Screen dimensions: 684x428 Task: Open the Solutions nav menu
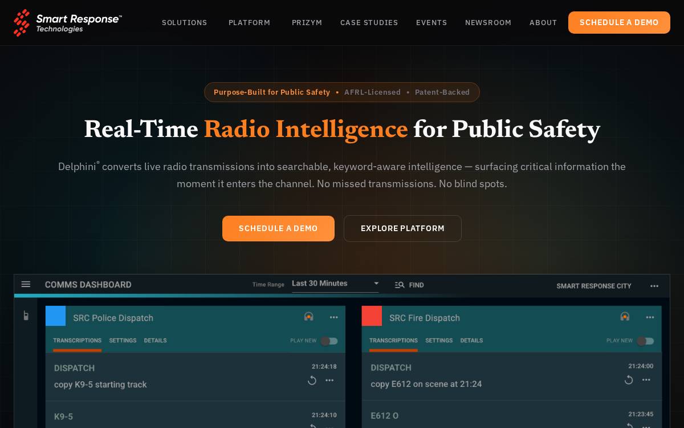[185, 23]
